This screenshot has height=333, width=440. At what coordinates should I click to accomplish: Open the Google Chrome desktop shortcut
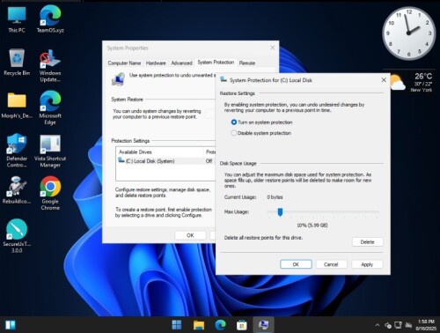(50, 193)
